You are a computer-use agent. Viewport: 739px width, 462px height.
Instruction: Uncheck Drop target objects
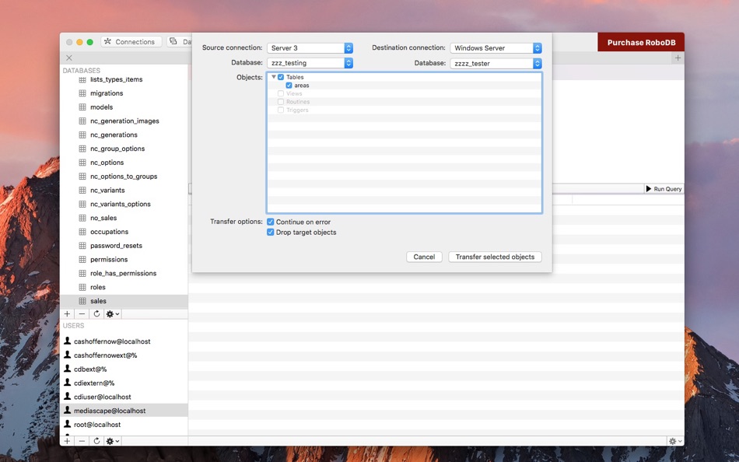(x=271, y=232)
